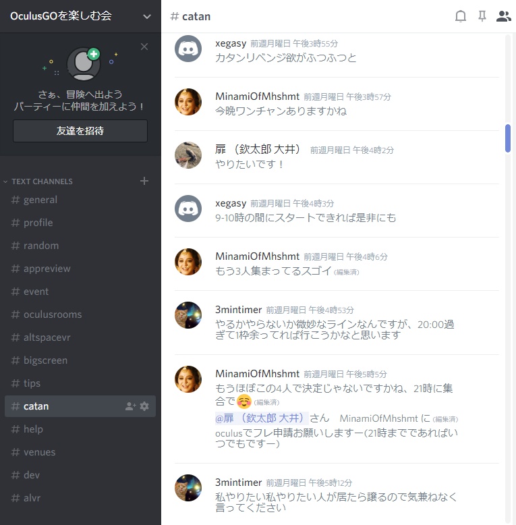The image size is (516, 525).
Task: Click xegasy username at 午後4時3分
Action: coord(231,203)
